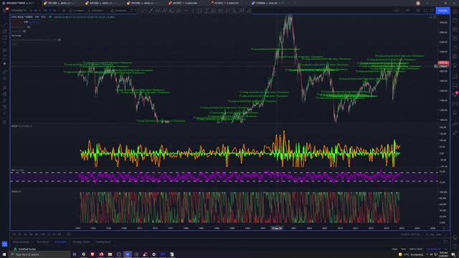Toggle visibility eye of first indicator legend
The height and width of the screenshot is (258, 459).
pos(29,27)
